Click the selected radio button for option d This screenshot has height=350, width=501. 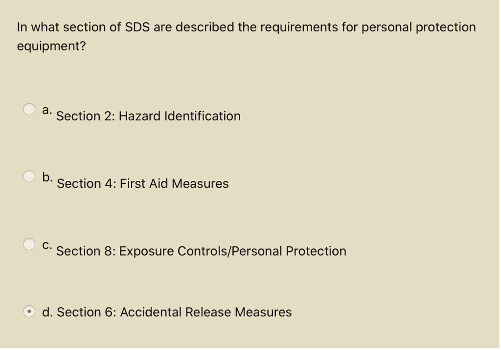click(x=29, y=311)
